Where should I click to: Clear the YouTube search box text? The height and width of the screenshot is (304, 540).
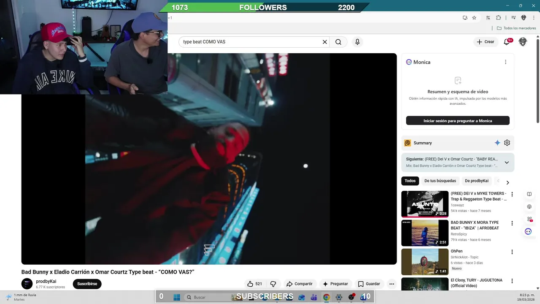pyautogui.click(x=325, y=42)
